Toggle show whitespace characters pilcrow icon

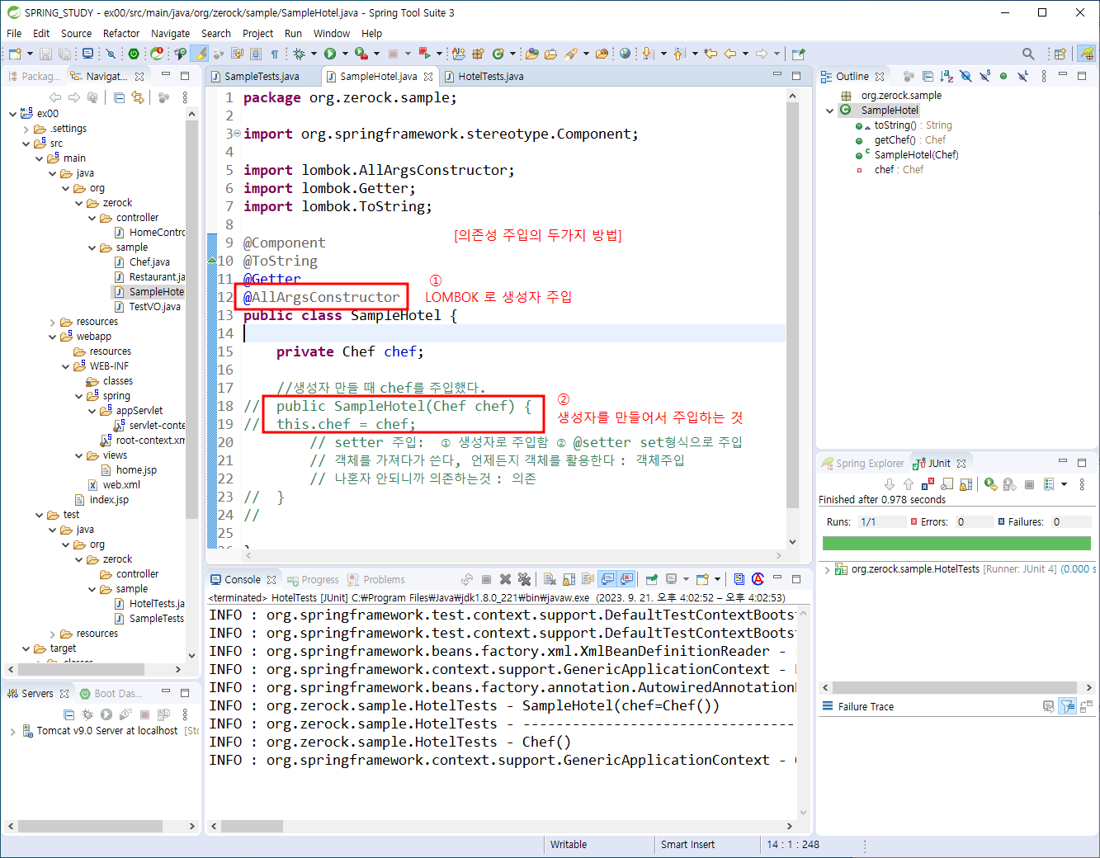(275, 54)
